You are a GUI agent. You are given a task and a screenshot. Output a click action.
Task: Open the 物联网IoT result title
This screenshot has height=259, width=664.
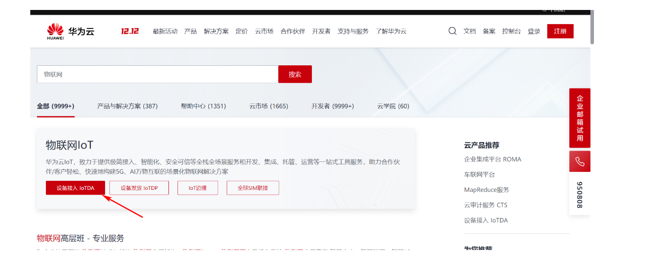pyautogui.click(x=70, y=145)
